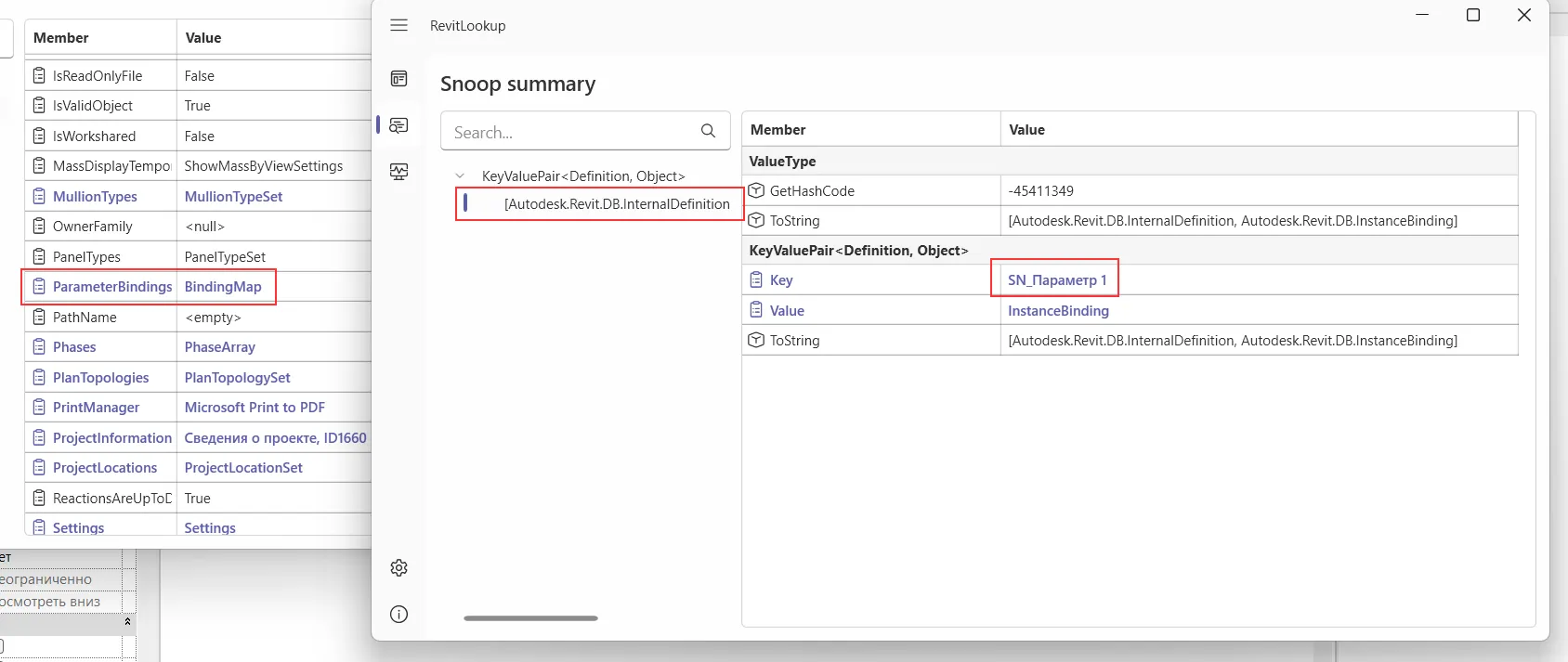
Task: Click the KeyValuePair<Definition, Object> group header in table
Action: [x=1130, y=250]
